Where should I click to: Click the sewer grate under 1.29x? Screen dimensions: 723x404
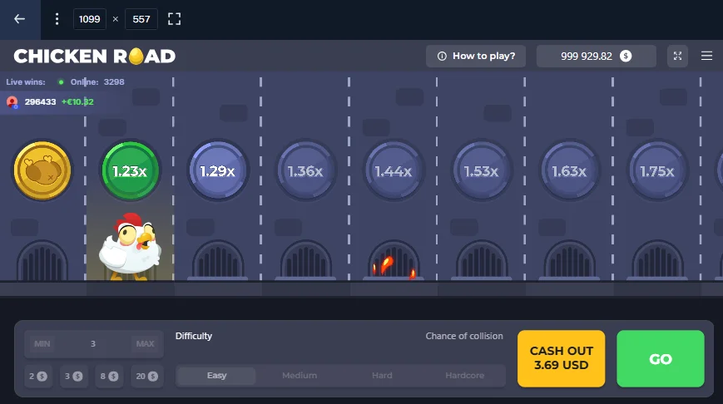[x=218, y=260]
